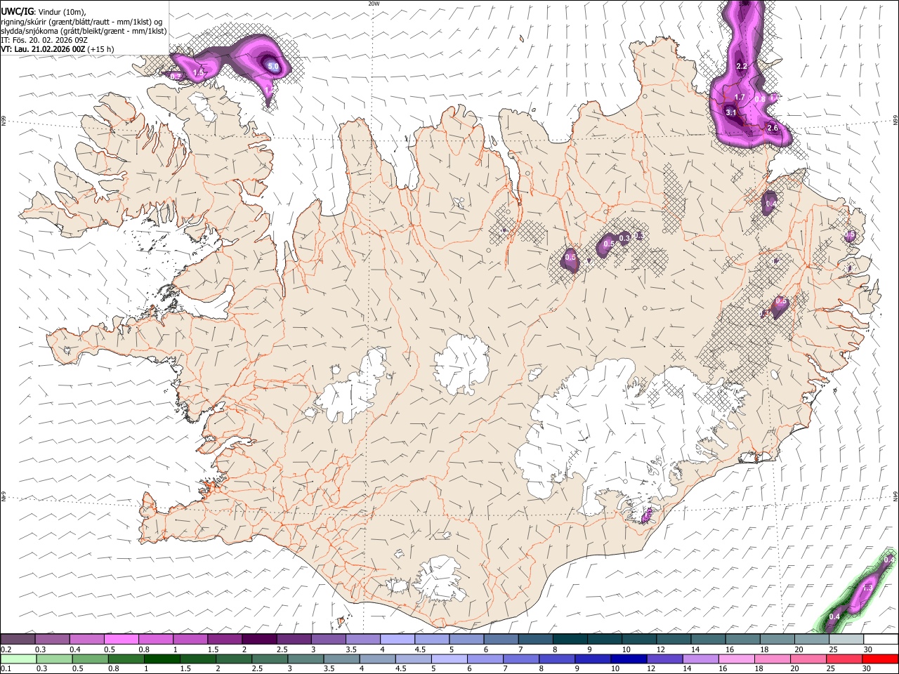Click the 0.2 swatch in the purple snow legend row
The width and height of the screenshot is (899, 674).
click(18, 640)
